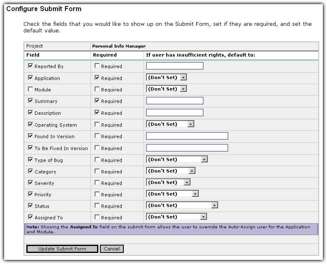This screenshot has width=327, height=264.
Task: Enable the Module field checkbox
Action: (30, 89)
